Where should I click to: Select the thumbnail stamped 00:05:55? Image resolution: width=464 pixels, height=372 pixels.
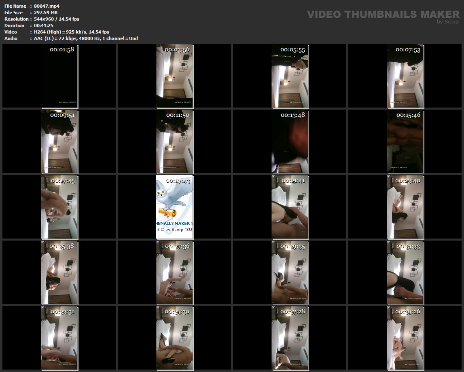click(x=290, y=76)
